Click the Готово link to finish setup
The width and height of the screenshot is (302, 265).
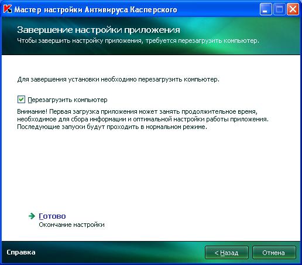click(x=52, y=216)
